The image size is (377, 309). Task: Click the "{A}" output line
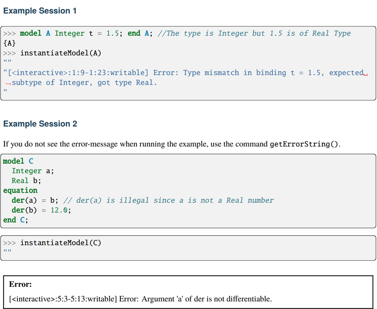tap(9, 43)
